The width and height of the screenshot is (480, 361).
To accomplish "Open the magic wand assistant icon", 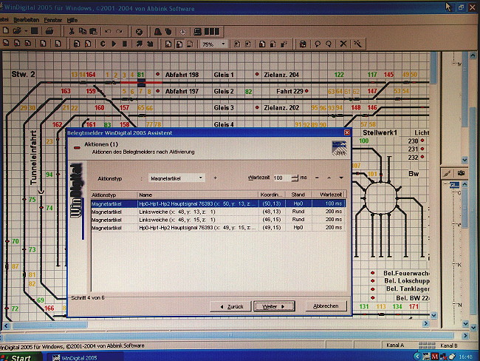I will click(x=357, y=44).
